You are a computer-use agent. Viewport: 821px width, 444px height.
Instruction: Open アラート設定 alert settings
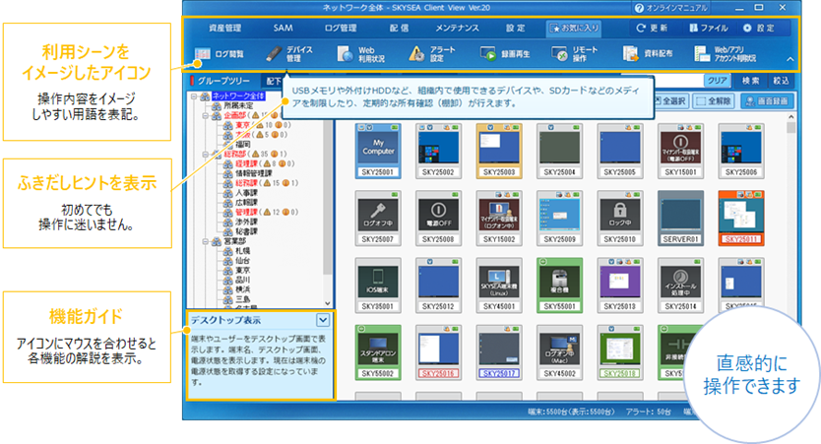pyautogui.click(x=432, y=54)
